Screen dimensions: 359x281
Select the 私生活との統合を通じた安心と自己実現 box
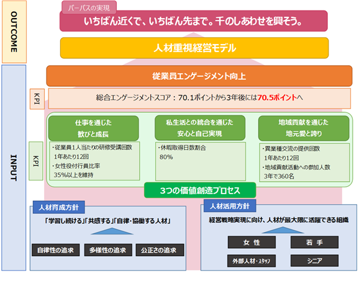(200, 128)
